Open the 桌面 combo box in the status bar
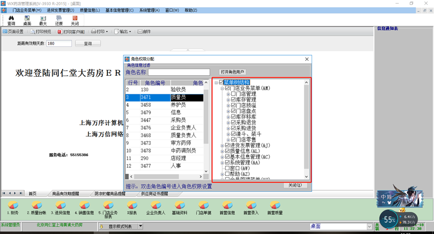Screen dimensions: 434x234 (341, 226)
